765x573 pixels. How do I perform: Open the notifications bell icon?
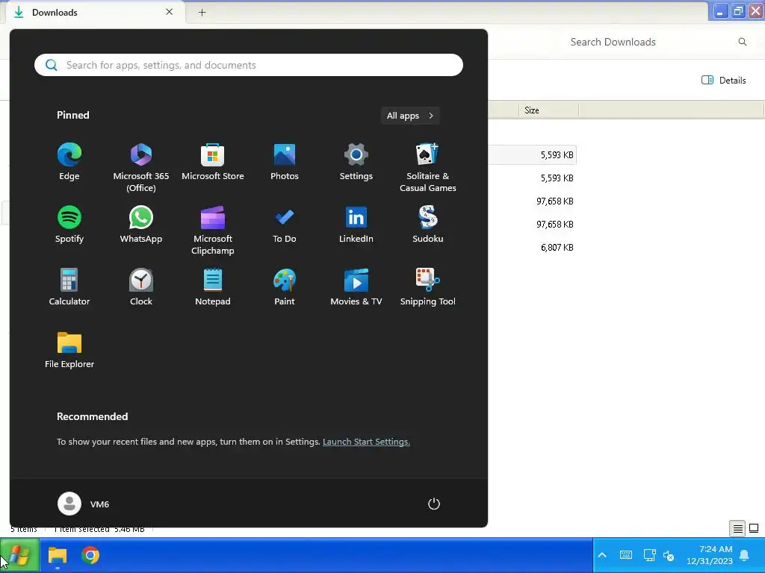(745, 555)
